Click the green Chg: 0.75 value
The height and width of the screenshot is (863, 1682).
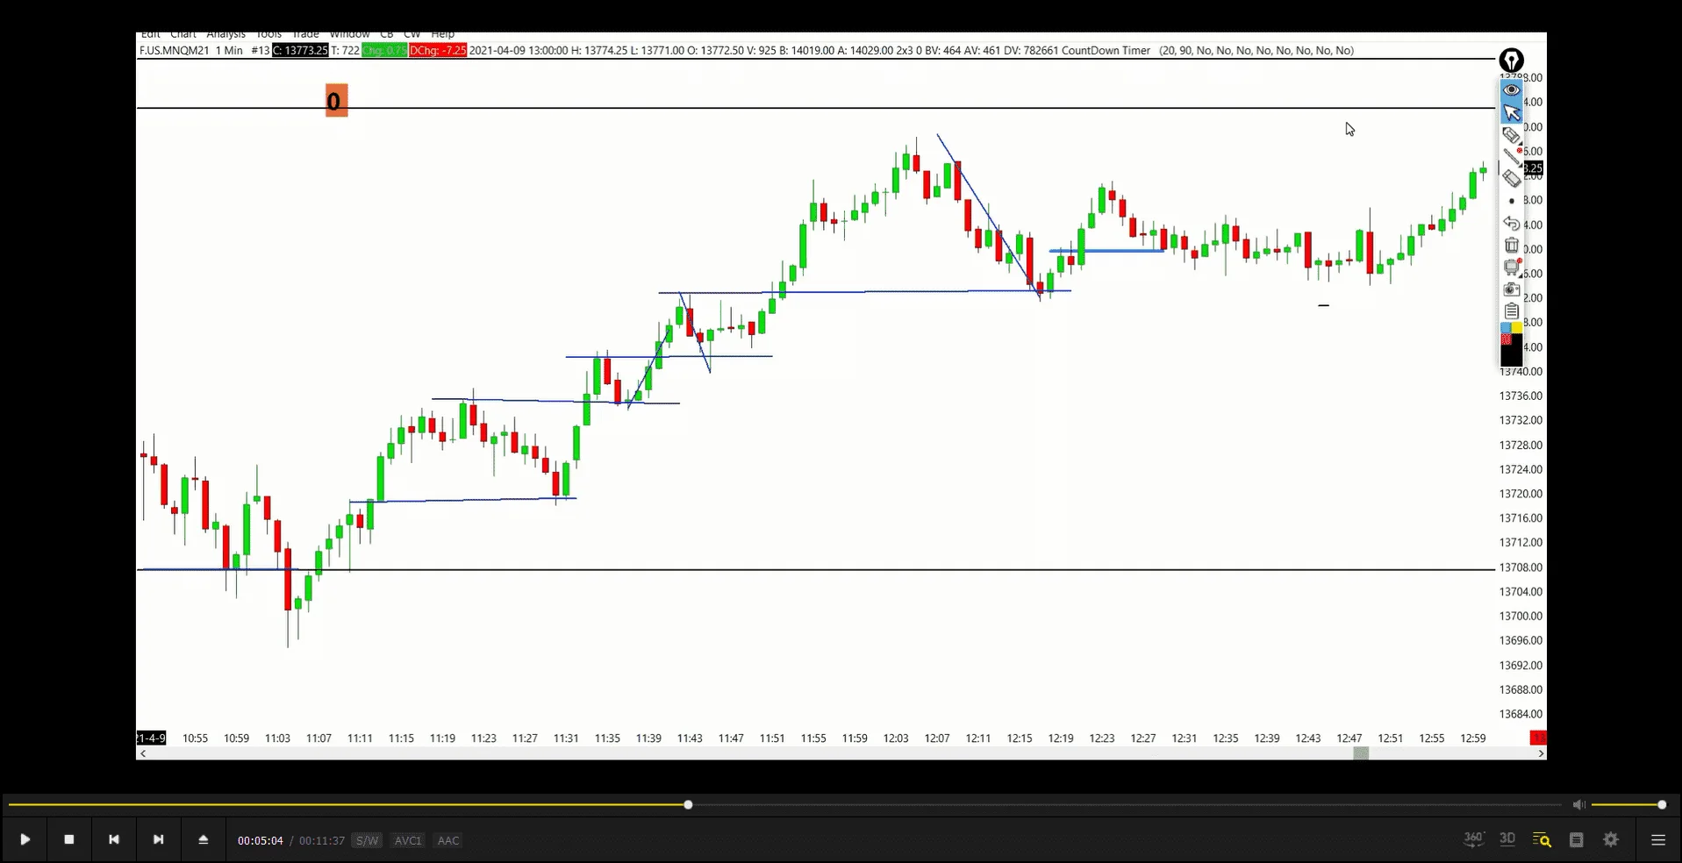coord(384,51)
